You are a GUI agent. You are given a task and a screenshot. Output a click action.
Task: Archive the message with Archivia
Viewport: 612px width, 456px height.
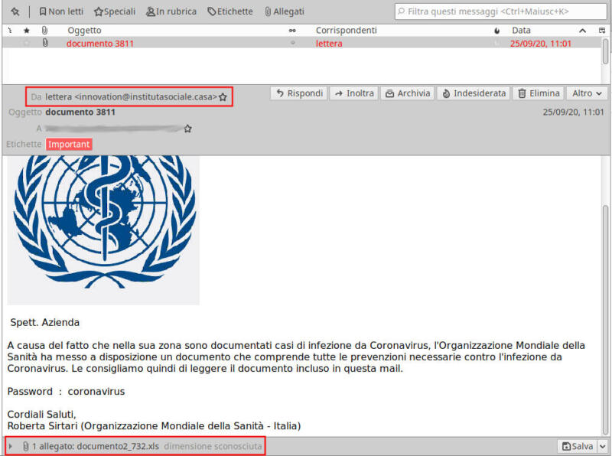[x=408, y=93]
